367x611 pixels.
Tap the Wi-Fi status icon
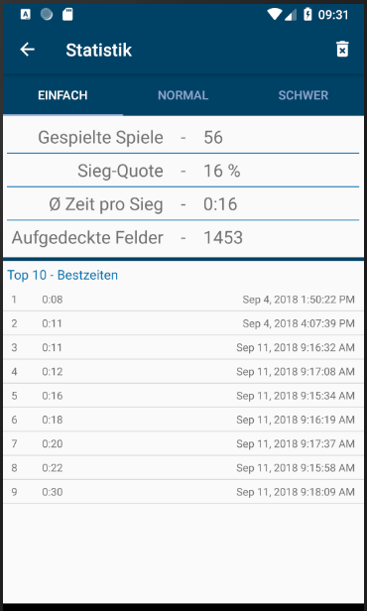point(275,15)
